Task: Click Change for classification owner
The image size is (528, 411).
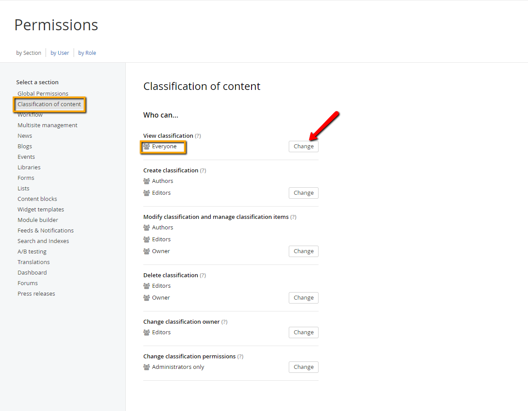Action: click(304, 332)
